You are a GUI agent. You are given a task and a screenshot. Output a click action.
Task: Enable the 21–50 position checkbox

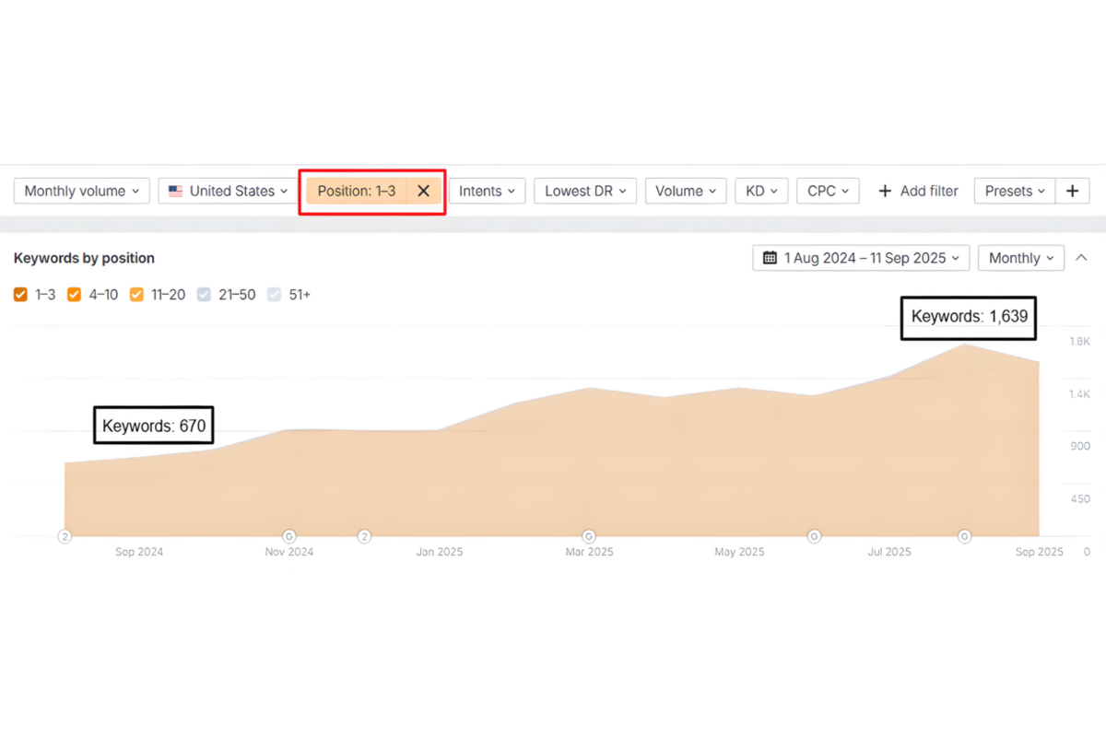(204, 295)
